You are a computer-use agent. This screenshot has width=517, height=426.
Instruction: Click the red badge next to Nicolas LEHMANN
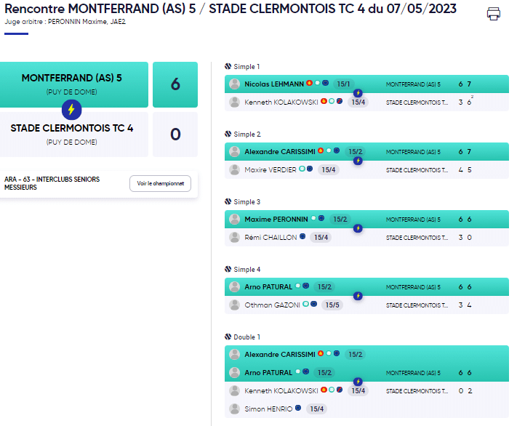[309, 83]
